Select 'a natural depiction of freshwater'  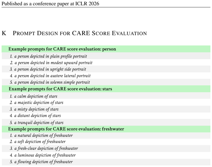tap(44, 136)
